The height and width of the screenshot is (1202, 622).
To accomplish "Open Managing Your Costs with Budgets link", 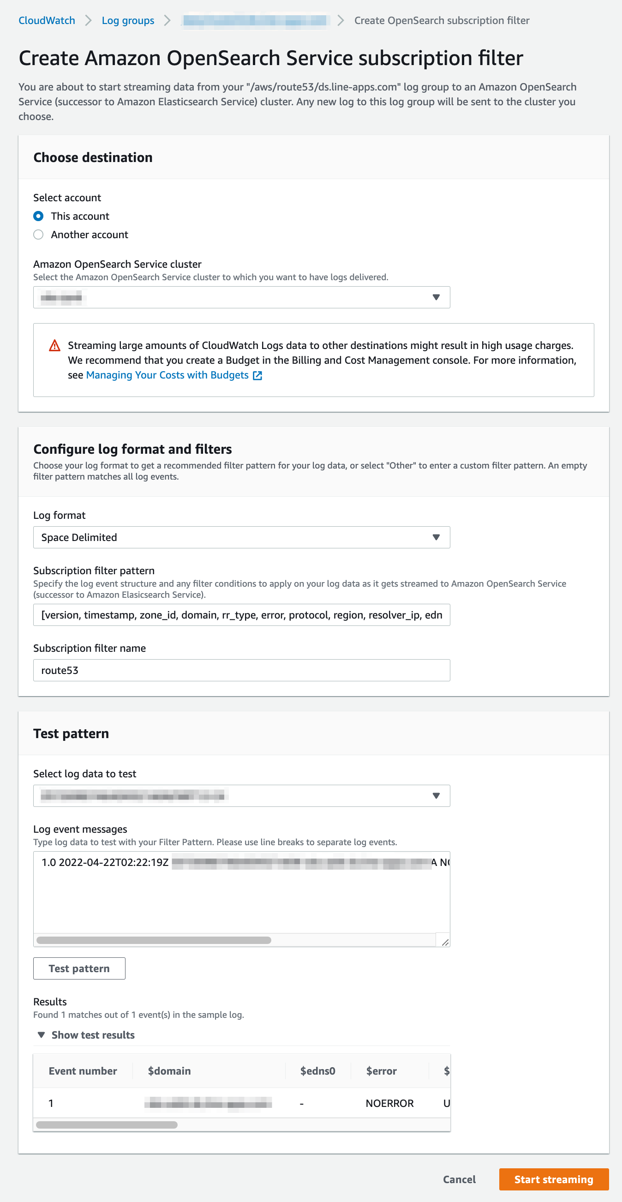I will point(167,375).
